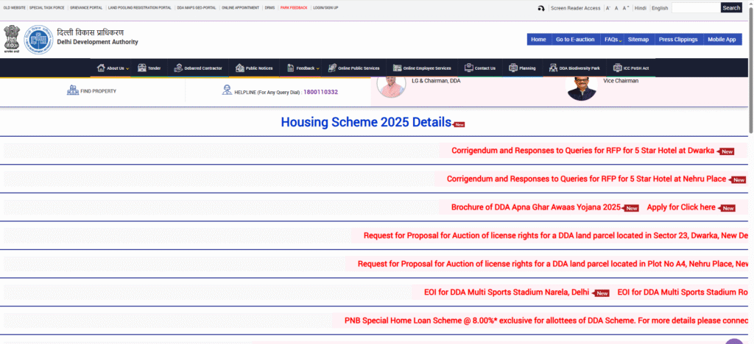Open RFP for Plot No A4 Nehru Place
The height and width of the screenshot is (344, 754).
[x=553, y=264]
